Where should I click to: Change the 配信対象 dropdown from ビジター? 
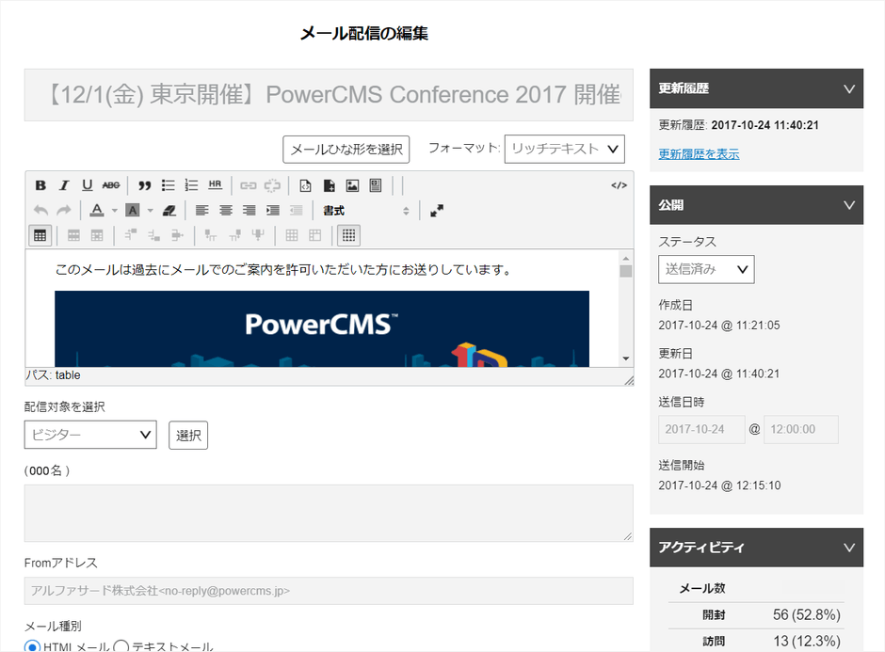point(90,435)
